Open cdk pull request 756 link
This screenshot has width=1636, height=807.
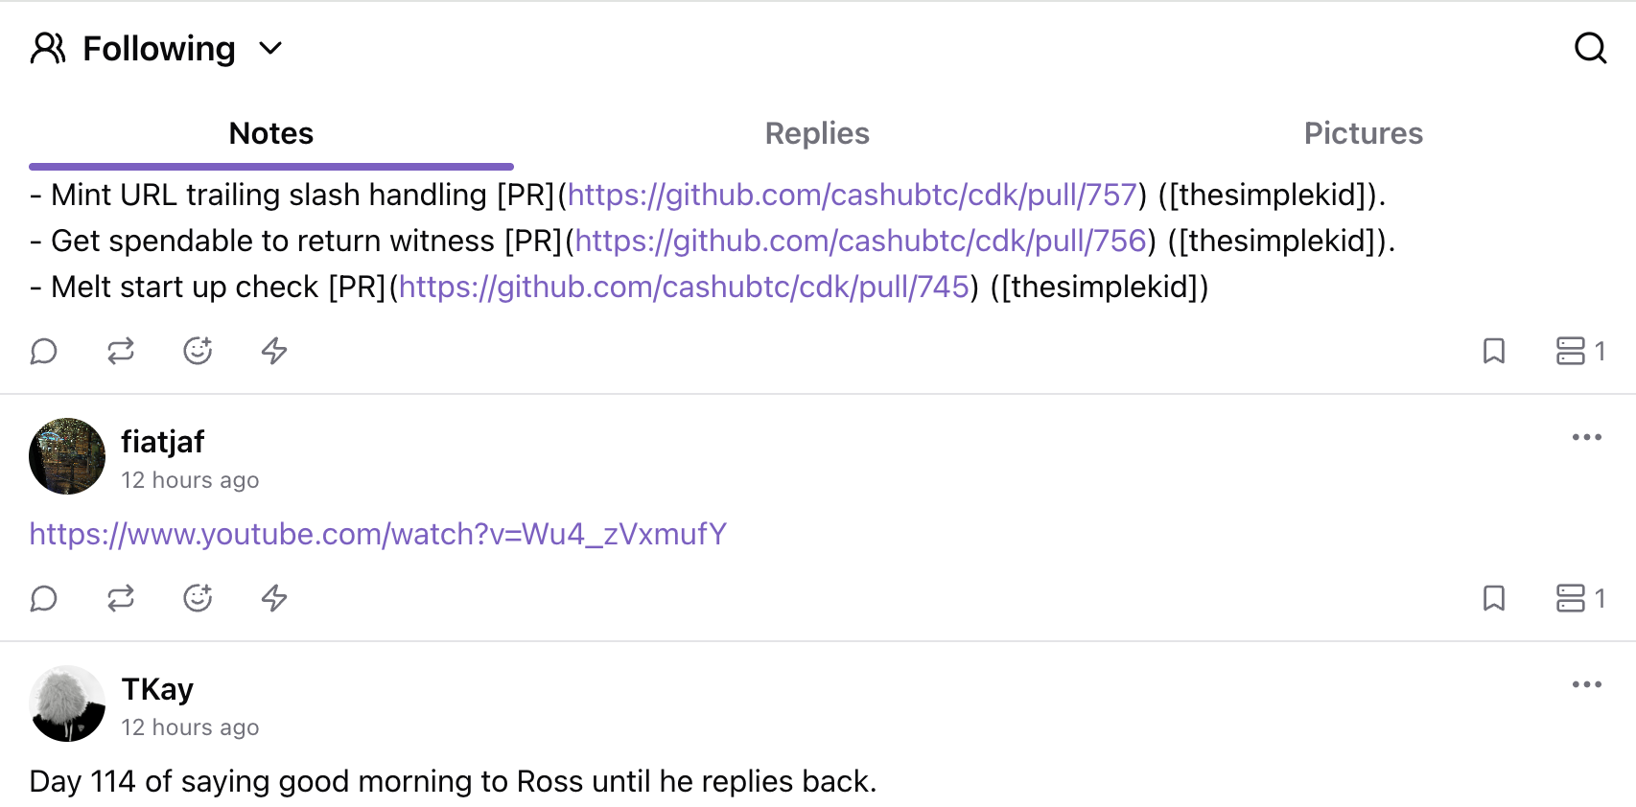click(x=860, y=241)
